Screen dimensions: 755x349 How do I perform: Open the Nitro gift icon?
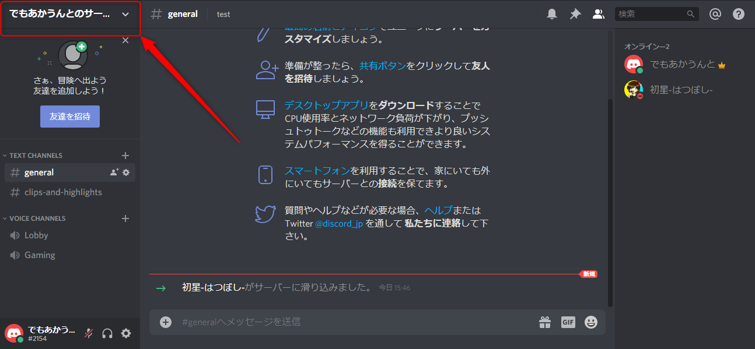point(545,322)
